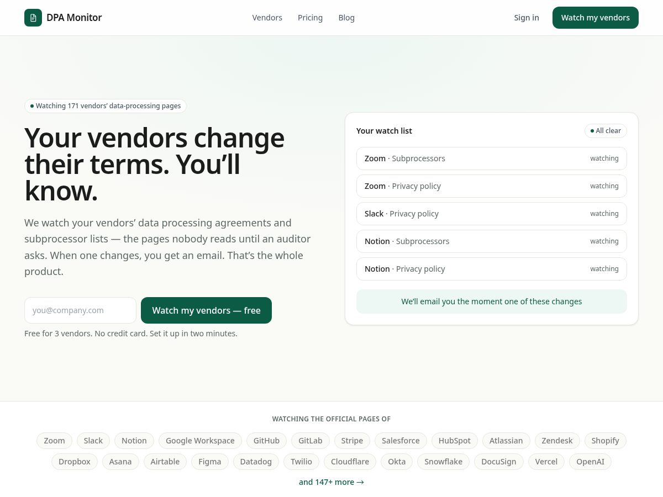Click the Sign in link
Screen dimensions: 663x497
(x=527, y=18)
